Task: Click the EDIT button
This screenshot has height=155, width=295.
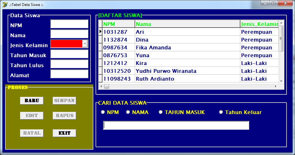Action: (32, 116)
